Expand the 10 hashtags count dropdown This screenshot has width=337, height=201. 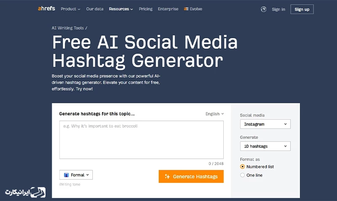[x=265, y=146]
